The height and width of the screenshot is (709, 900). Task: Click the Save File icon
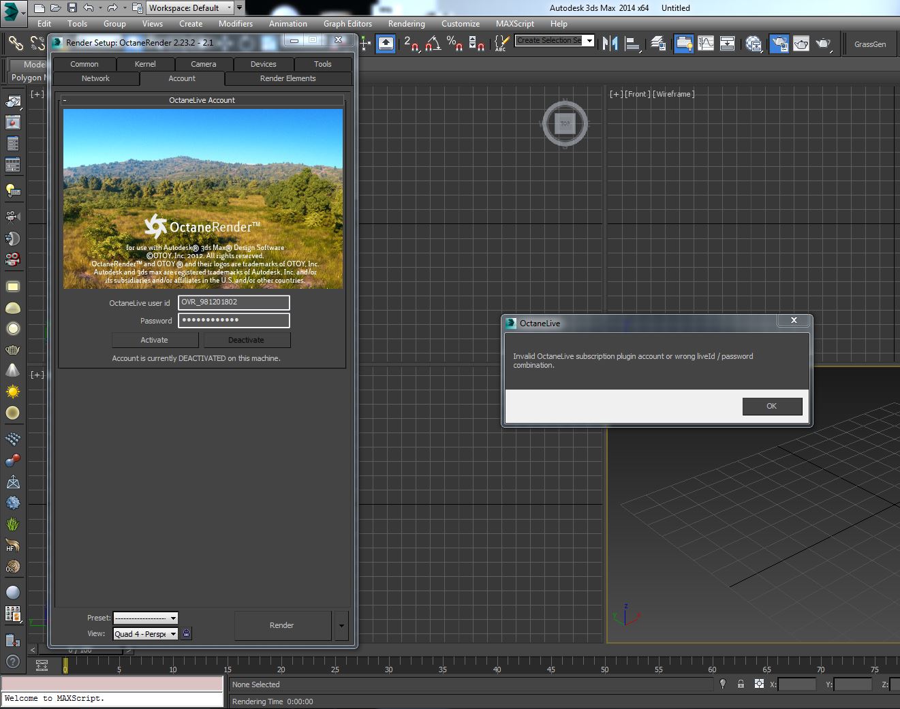tap(72, 8)
